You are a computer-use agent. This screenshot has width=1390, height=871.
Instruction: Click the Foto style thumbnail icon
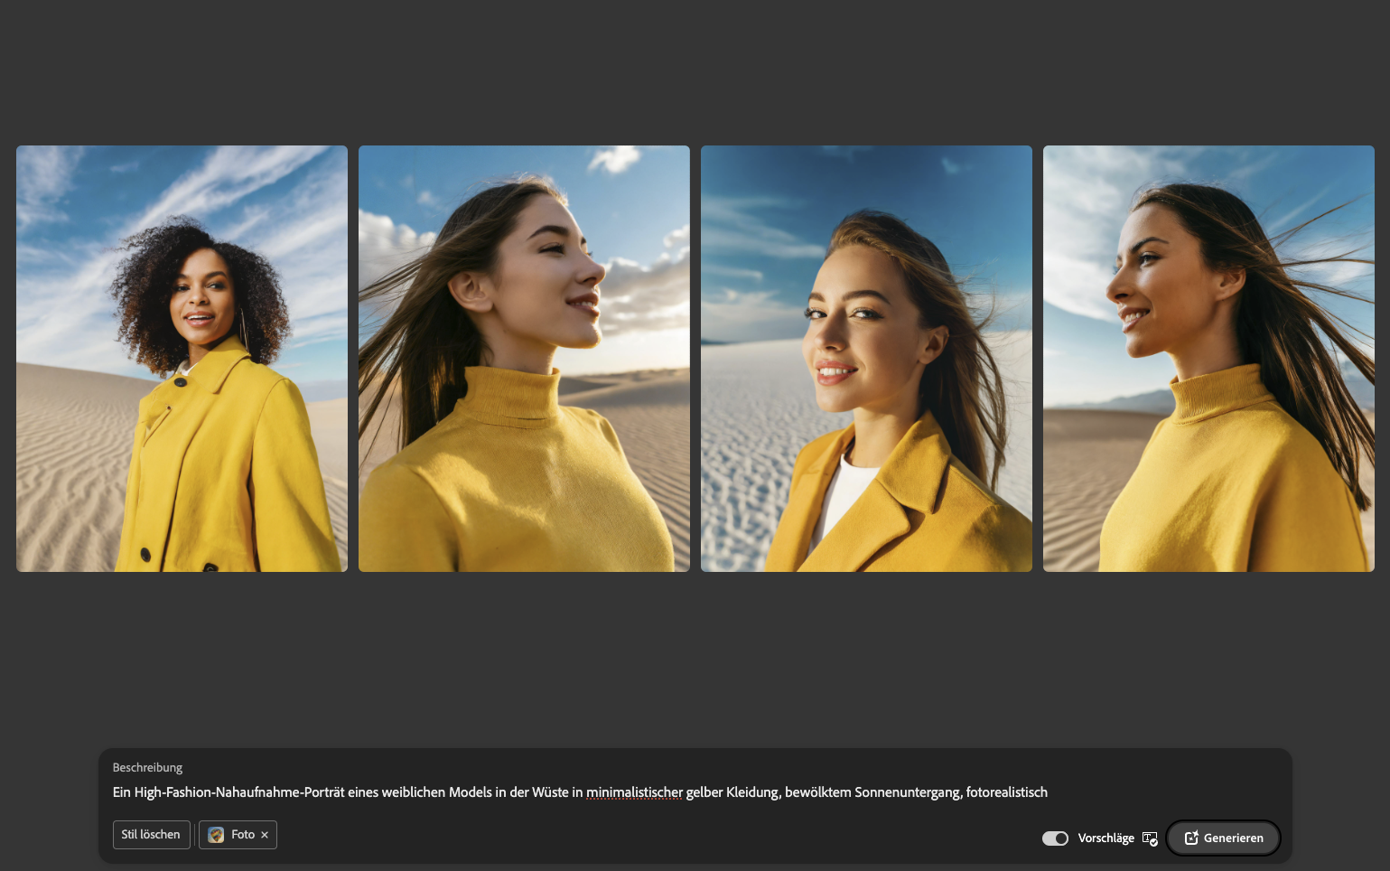point(216,835)
